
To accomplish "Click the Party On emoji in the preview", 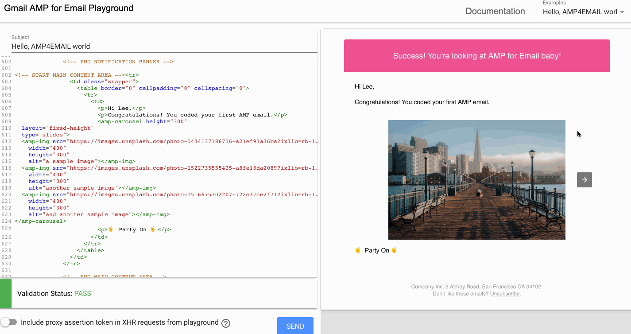I will coord(357,250).
